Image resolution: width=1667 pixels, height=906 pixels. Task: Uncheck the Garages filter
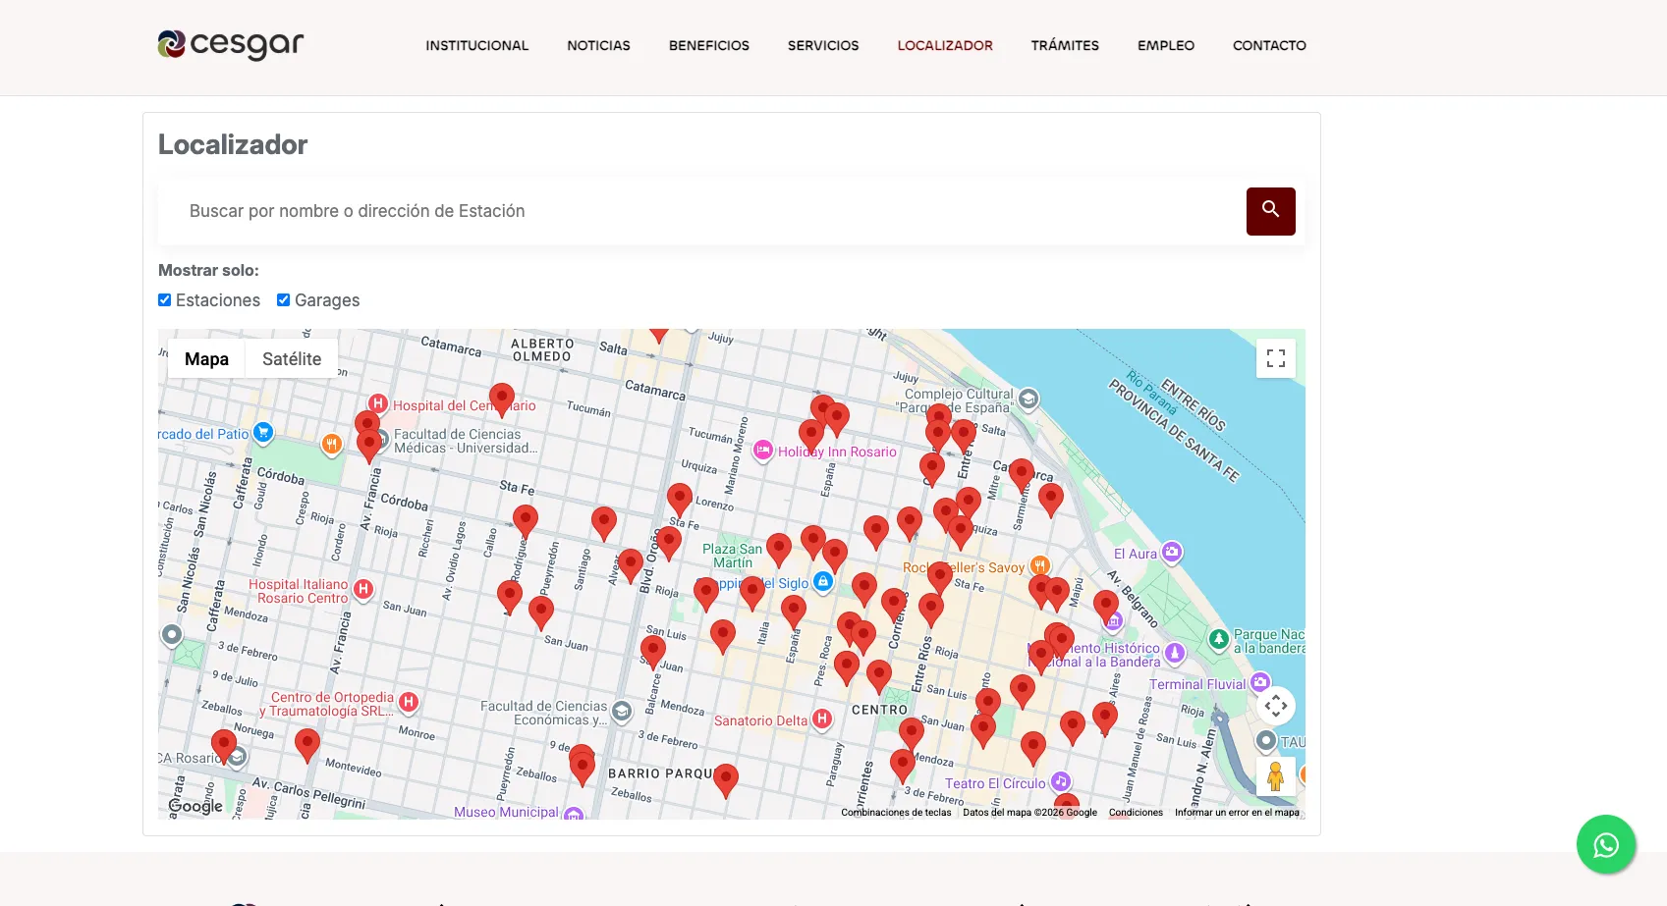283,299
